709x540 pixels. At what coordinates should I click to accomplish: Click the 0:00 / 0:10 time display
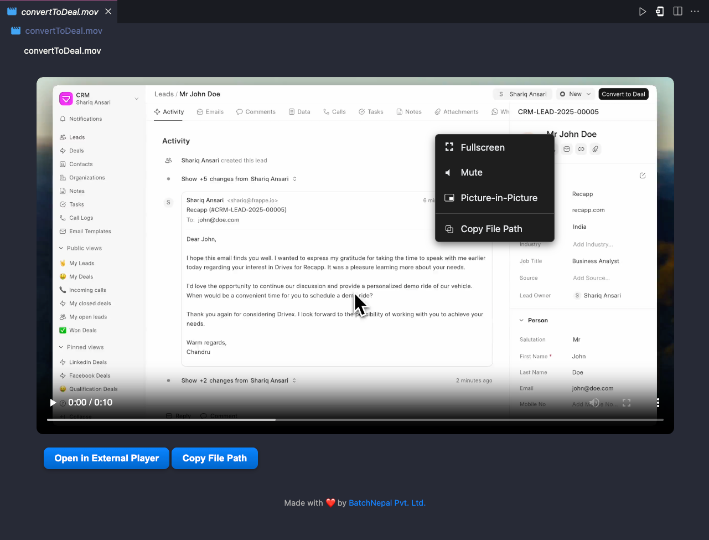coord(90,403)
